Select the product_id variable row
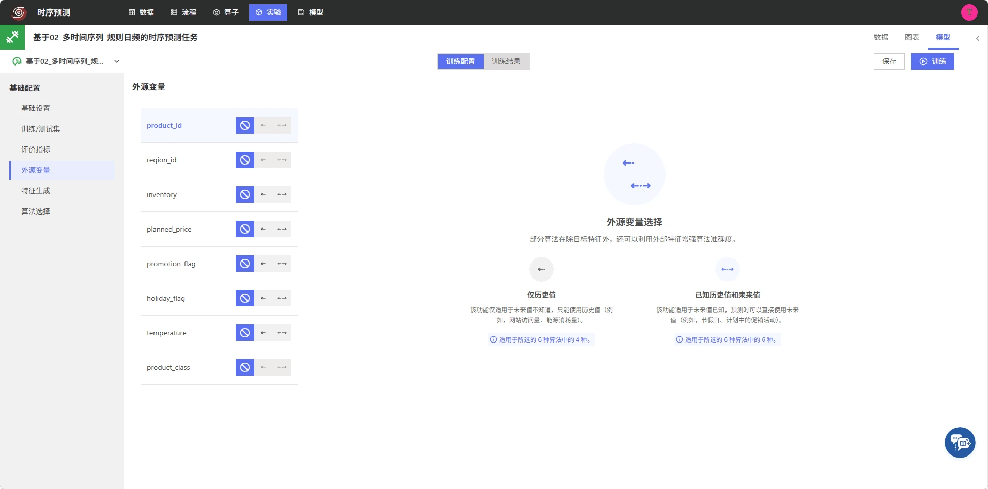Screen dimensions: 988x489 pos(219,125)
